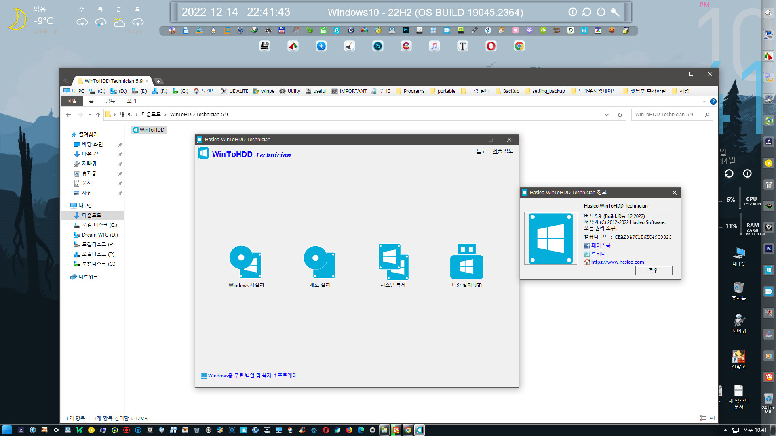
Task: Select 사진 in Explorer sidebar
Action: pyautogui.click(x=86, y=193)
